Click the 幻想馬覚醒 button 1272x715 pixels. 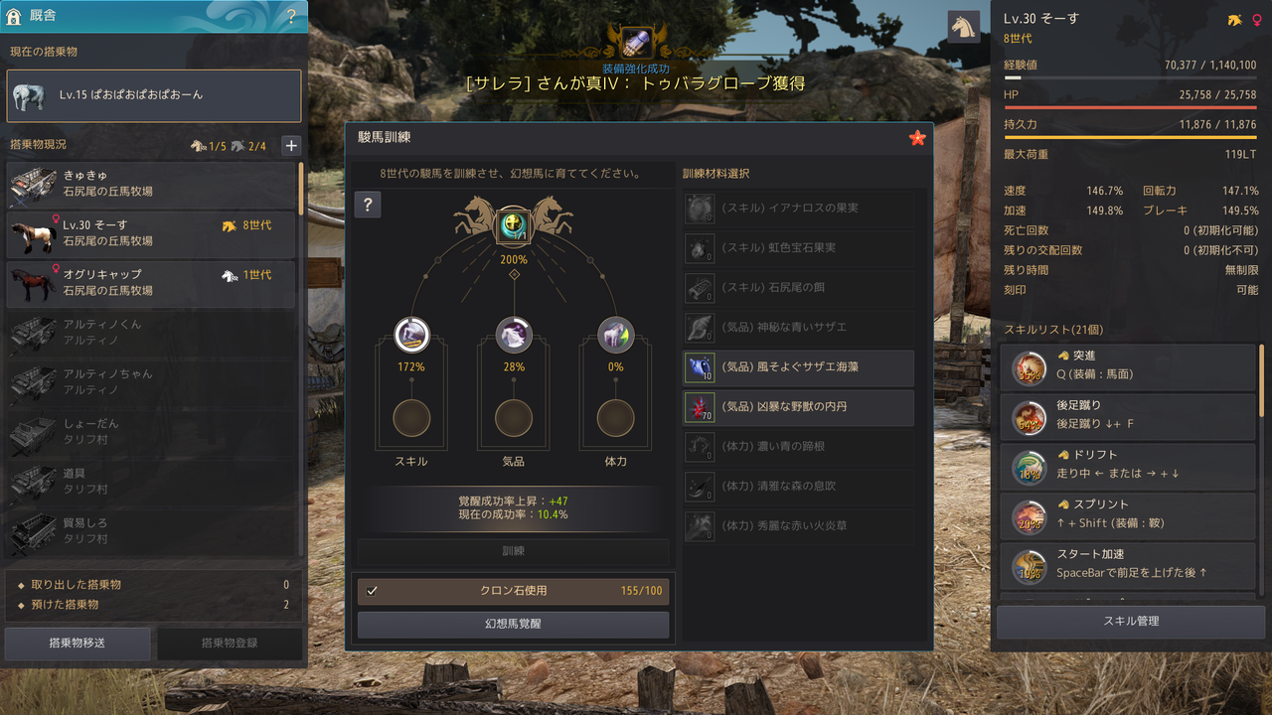coord(513,625)
